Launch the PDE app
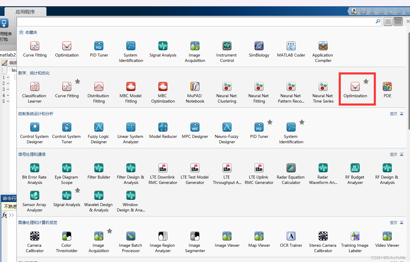Screen dimensions: 410x262 point(387,90)
